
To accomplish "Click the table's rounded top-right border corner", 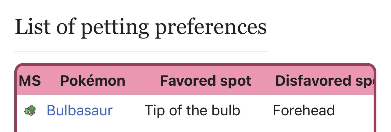I will tap(372, 68).
